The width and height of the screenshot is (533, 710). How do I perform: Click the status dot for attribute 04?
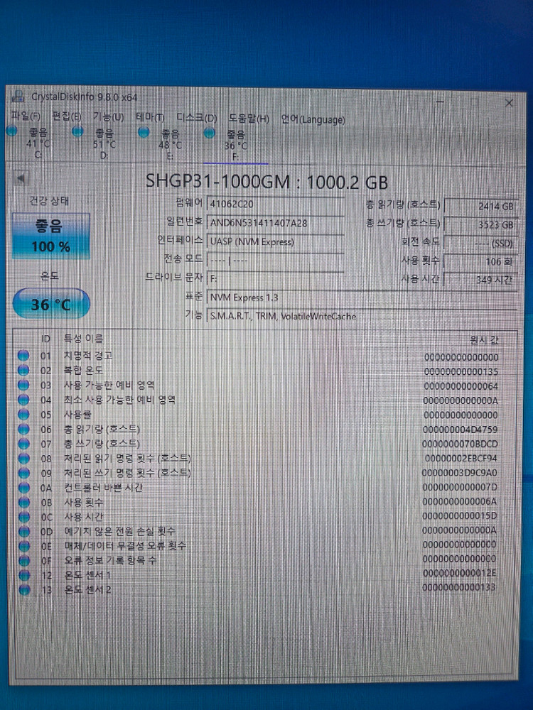pyautogui.click(x=23, y=400)
